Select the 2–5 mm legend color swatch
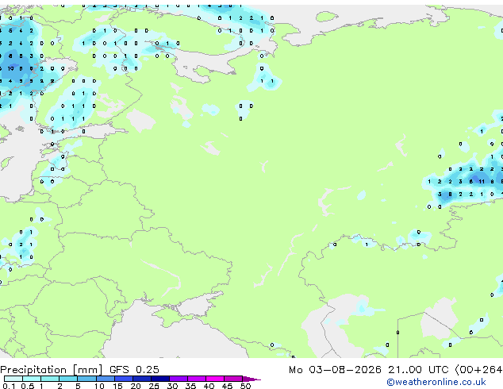The image size is (503, 389). 68,379
